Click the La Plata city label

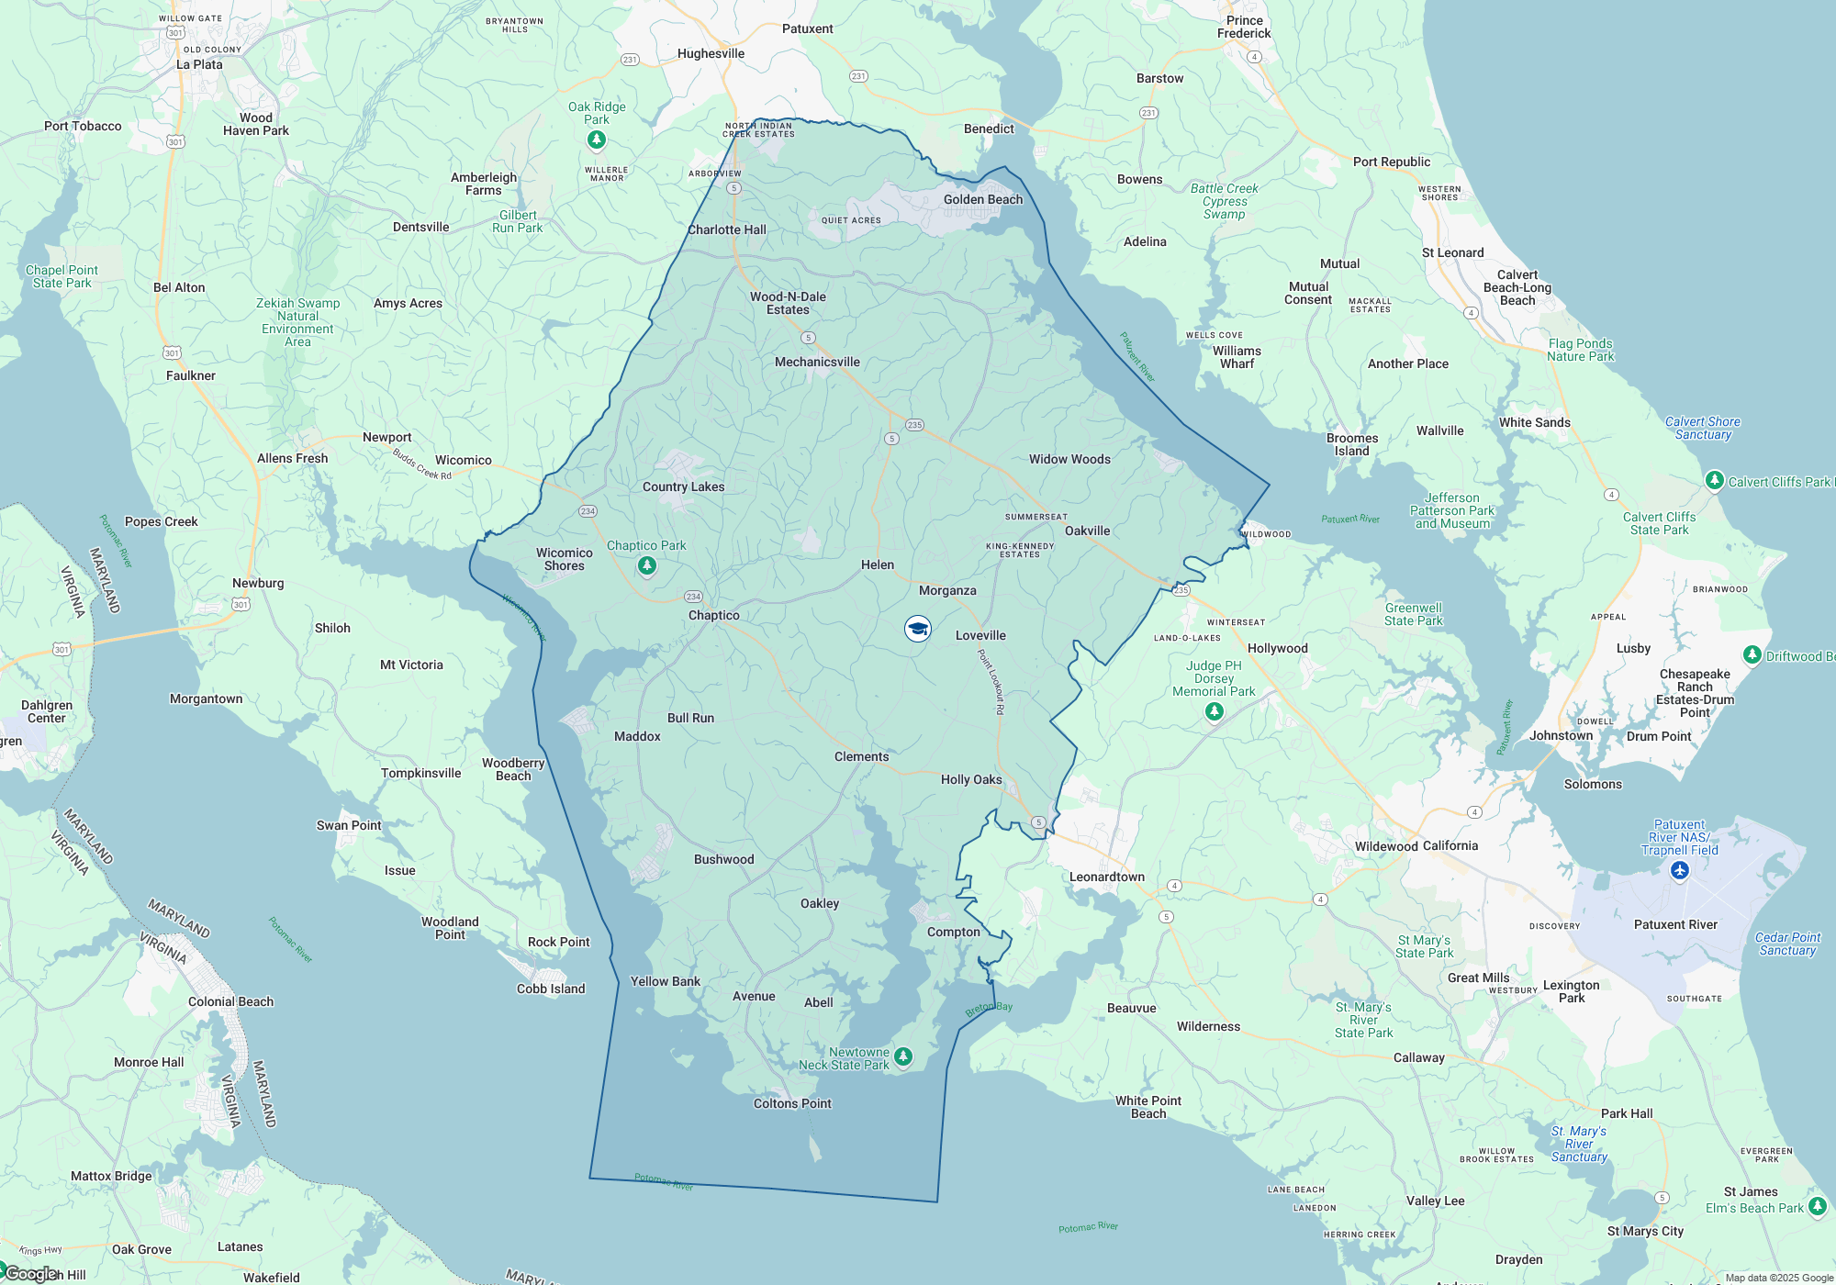[x=199, y=64]
